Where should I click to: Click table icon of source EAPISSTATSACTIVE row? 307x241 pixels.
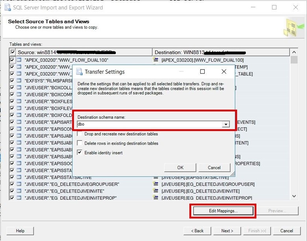click(x=19, y=177)
